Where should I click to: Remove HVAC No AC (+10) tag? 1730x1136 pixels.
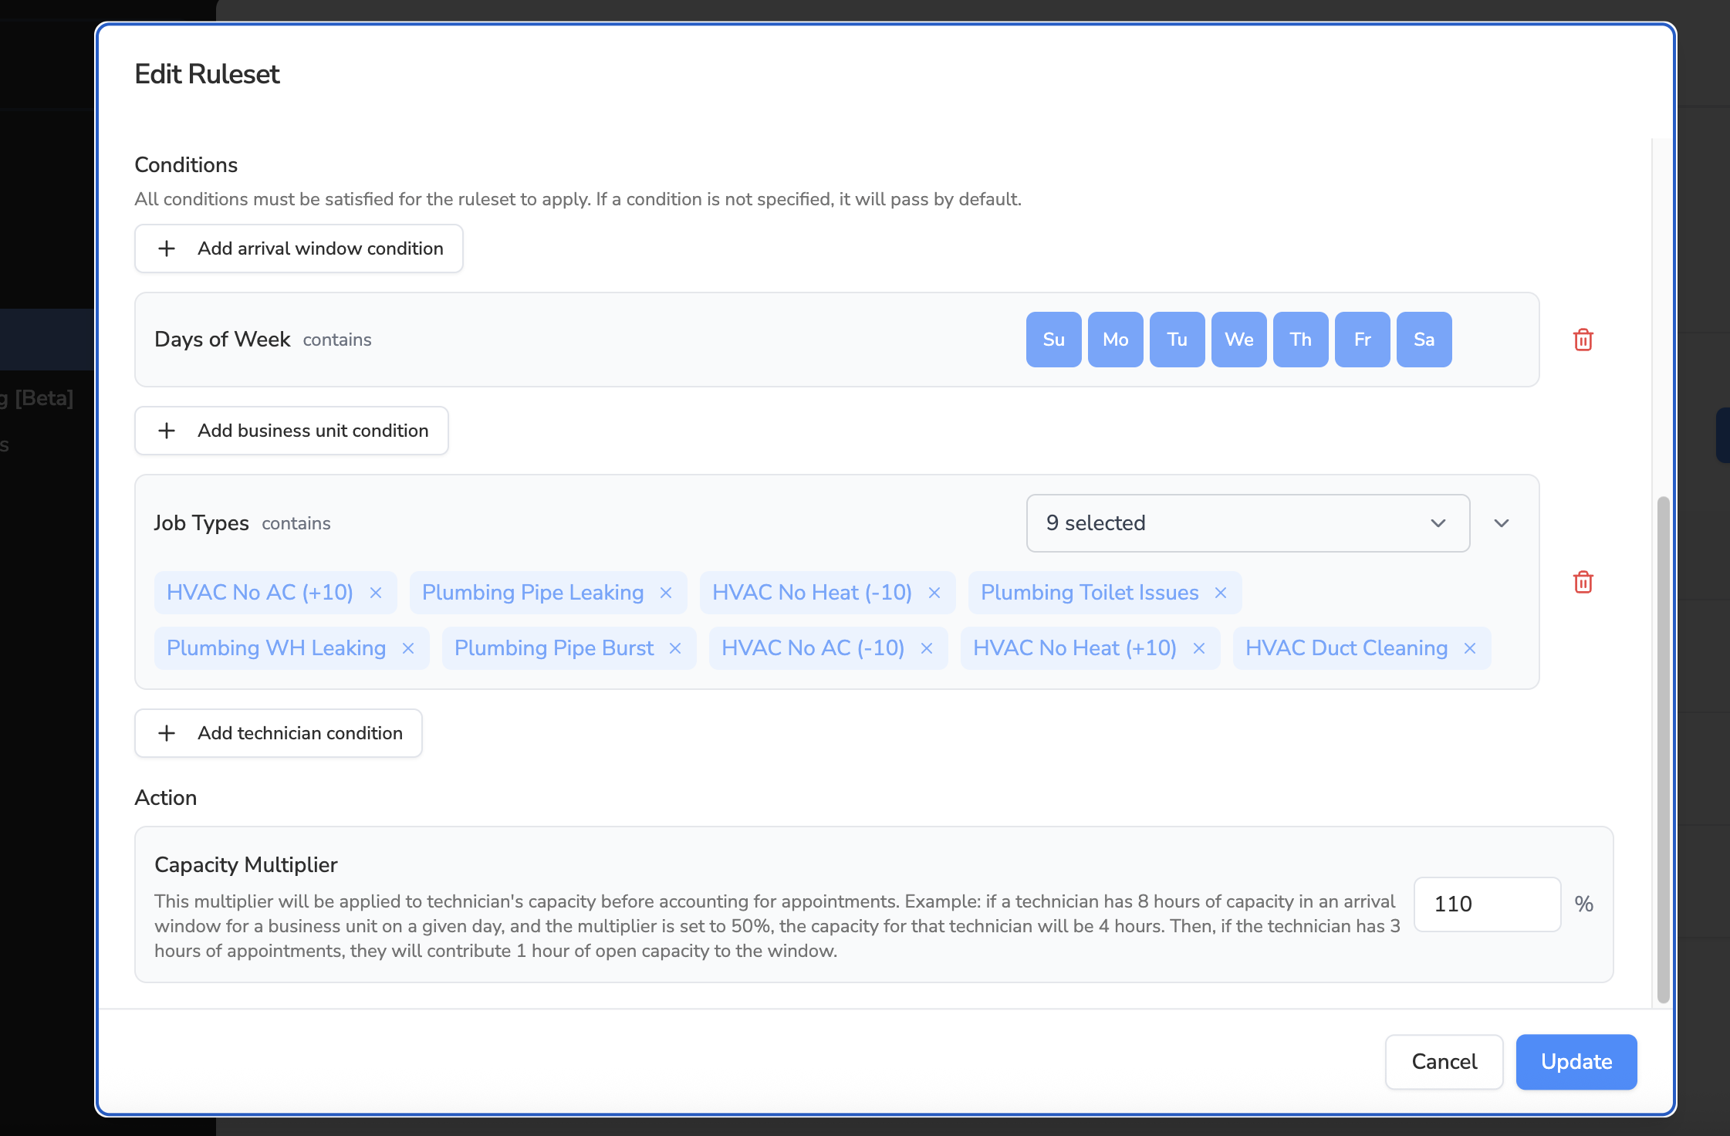click(x=376, y=593)
